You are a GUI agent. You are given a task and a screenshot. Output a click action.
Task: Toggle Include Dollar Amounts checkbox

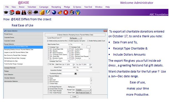click(x=48, y=89)
